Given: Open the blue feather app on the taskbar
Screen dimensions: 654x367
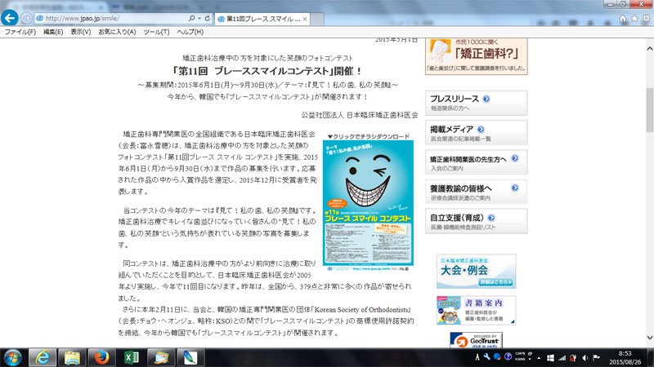Looking at the screenshot, I should (x=190, y=357).
